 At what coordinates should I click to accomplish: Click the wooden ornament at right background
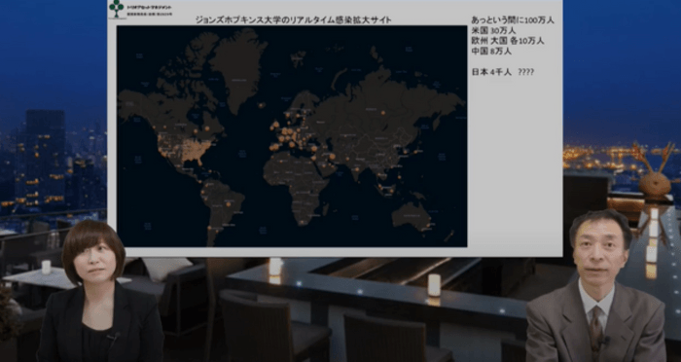[655, 173]
